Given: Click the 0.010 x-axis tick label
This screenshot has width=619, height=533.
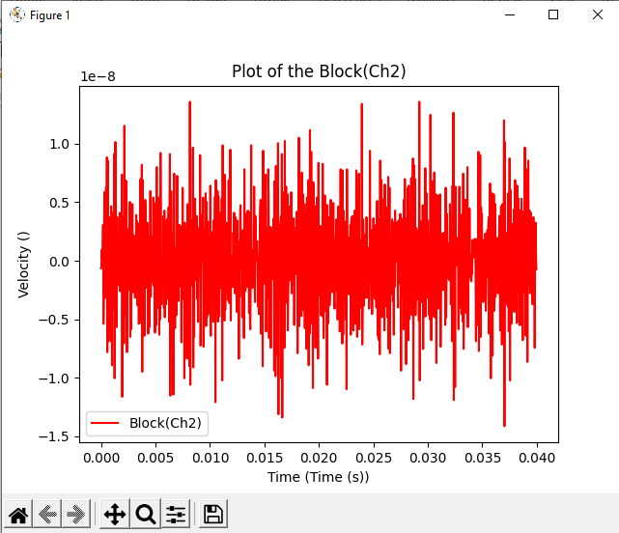Looking at the screenshot, I should tap(211, 458).
